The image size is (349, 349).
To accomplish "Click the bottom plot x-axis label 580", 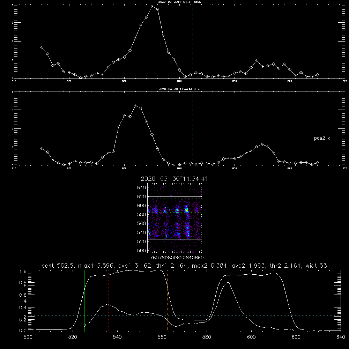I will tap(207, 337).
